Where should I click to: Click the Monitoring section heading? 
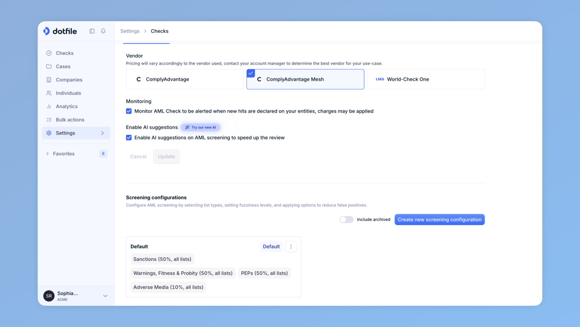[139, 101]
